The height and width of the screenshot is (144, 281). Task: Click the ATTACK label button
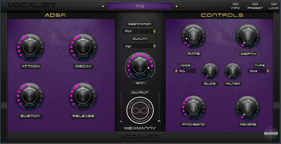[31, 66]
